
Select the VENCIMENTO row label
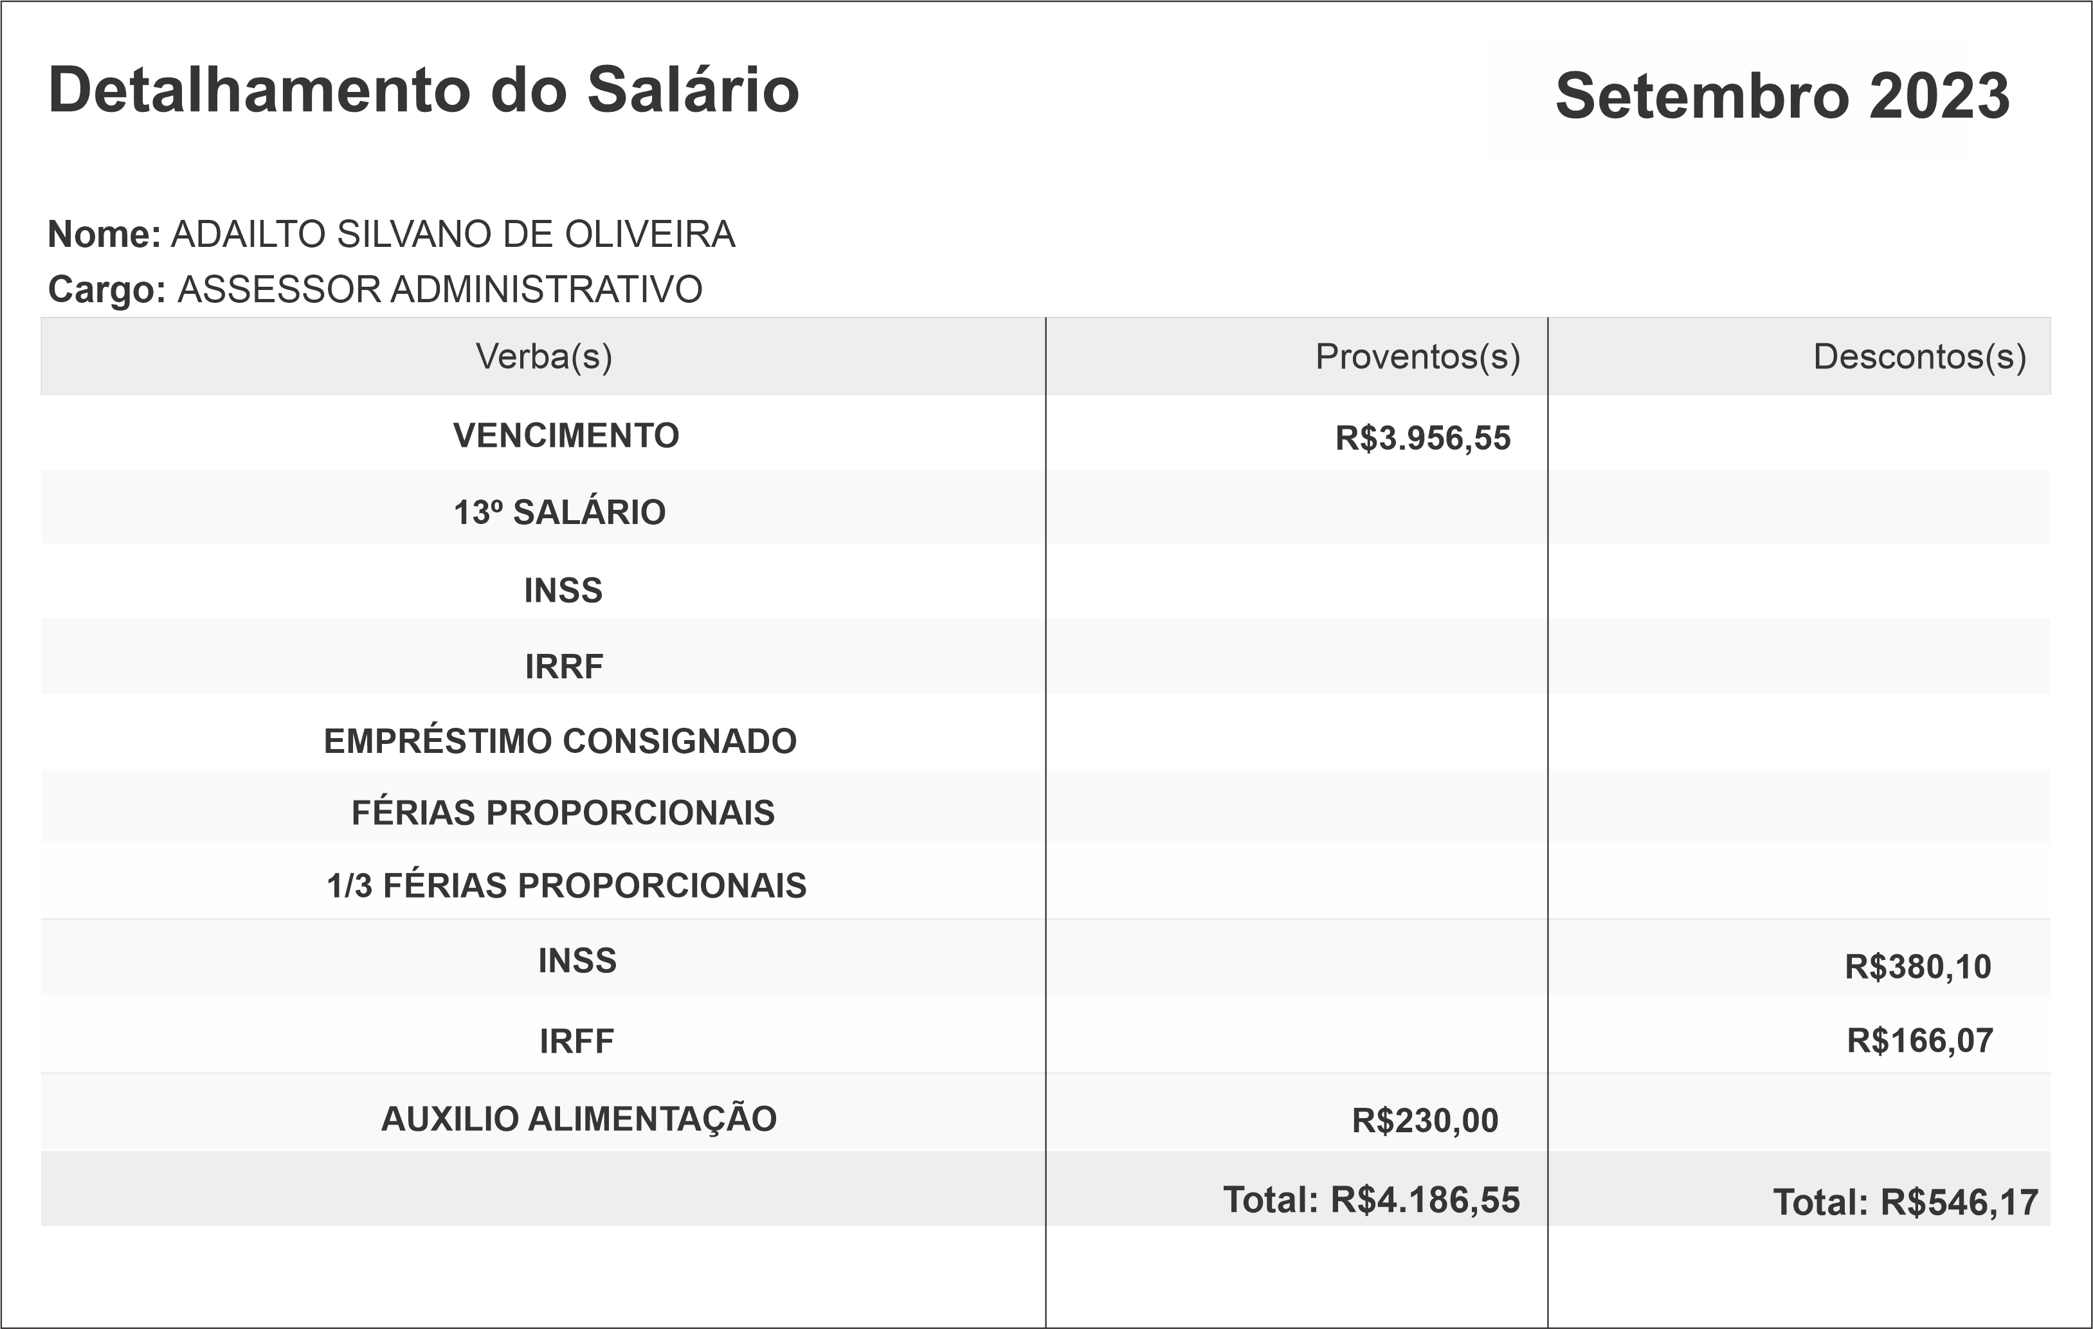[x=566, y=435]
